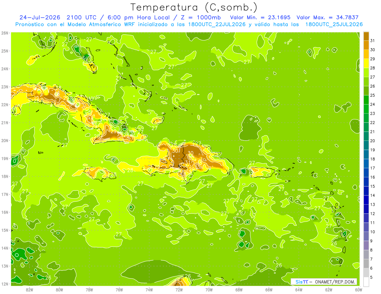Click the 74W longitude axis label

pyautogui.click(x=149, y=289)
